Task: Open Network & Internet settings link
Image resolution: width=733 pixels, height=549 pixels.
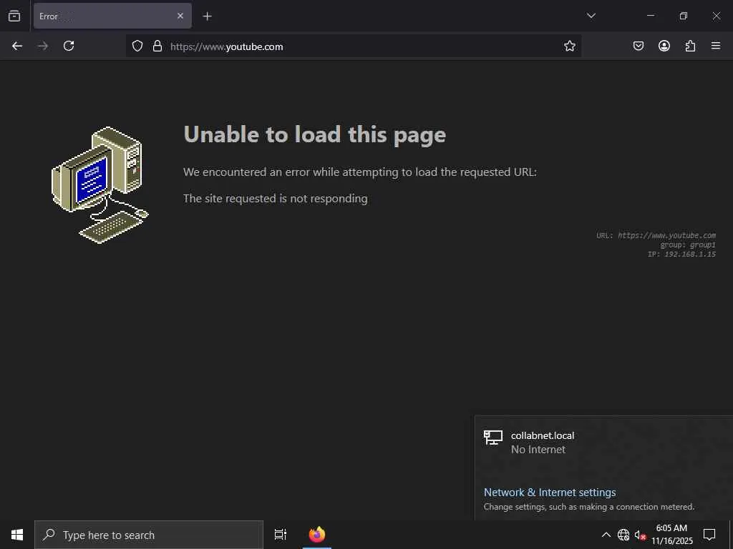Action: [550, 492]
